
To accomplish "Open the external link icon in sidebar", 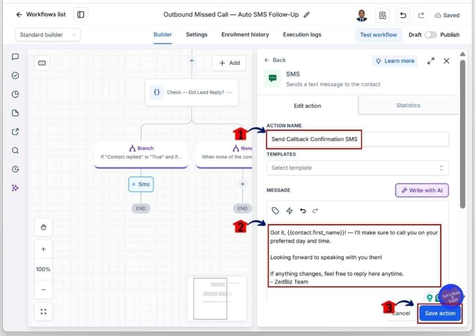I will (x=15, y=132).
